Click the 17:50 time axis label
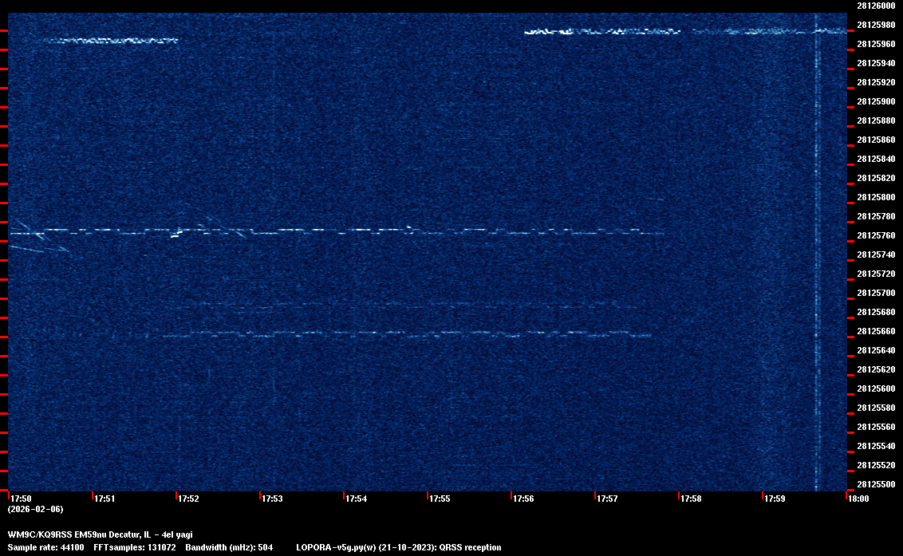 [22, 499]
